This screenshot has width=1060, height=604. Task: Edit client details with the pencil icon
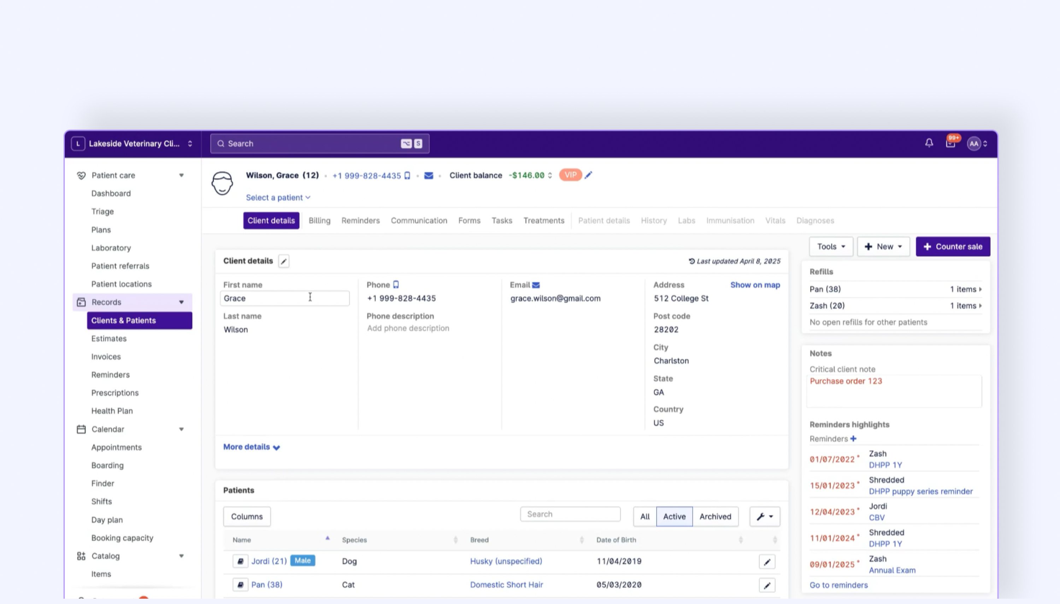pyautogui.click(x=284, y=261)
